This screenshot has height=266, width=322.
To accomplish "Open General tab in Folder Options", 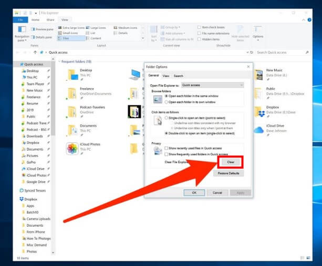I will (153, 76).
